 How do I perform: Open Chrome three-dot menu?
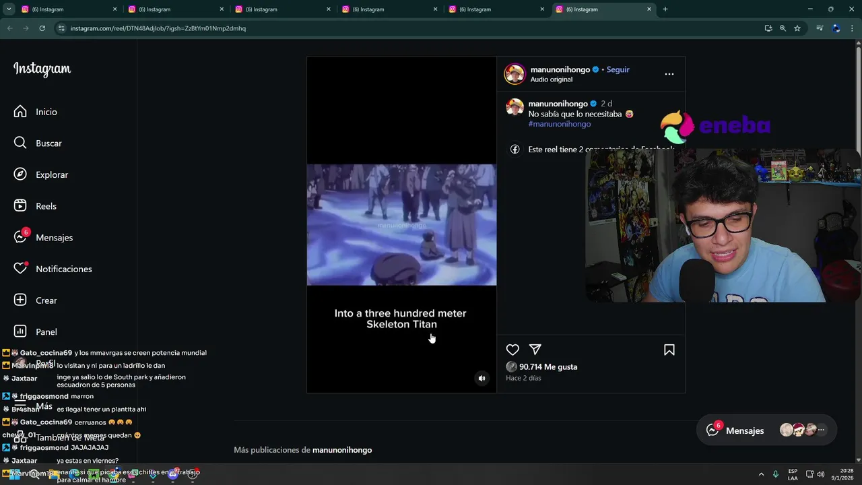tap(853, 28)
